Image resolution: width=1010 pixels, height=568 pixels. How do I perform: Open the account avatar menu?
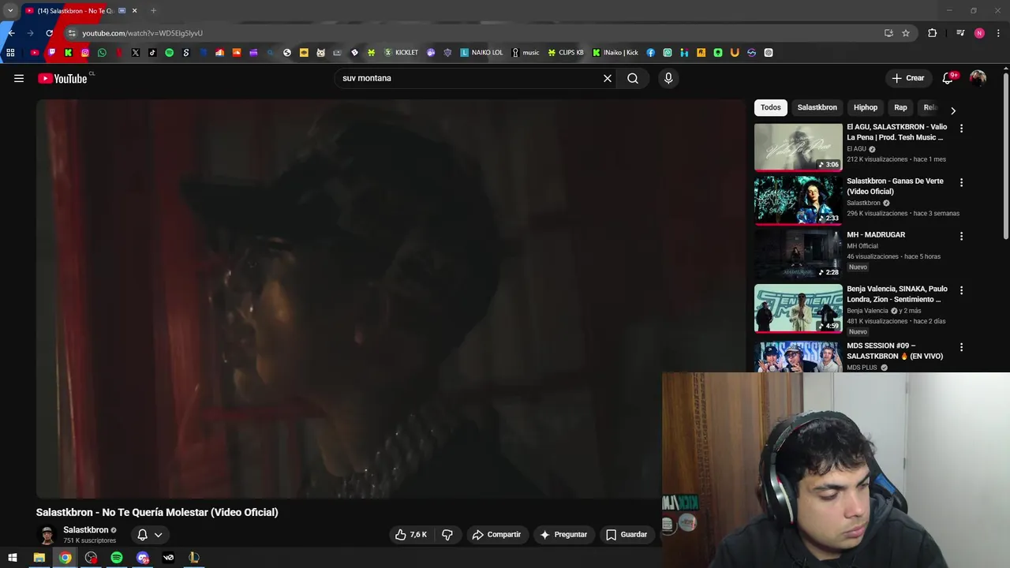click(x=978, y=78)
